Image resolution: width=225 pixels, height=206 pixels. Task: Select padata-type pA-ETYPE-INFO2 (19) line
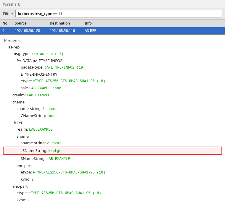pyautogui.click(x=53, y=67)
